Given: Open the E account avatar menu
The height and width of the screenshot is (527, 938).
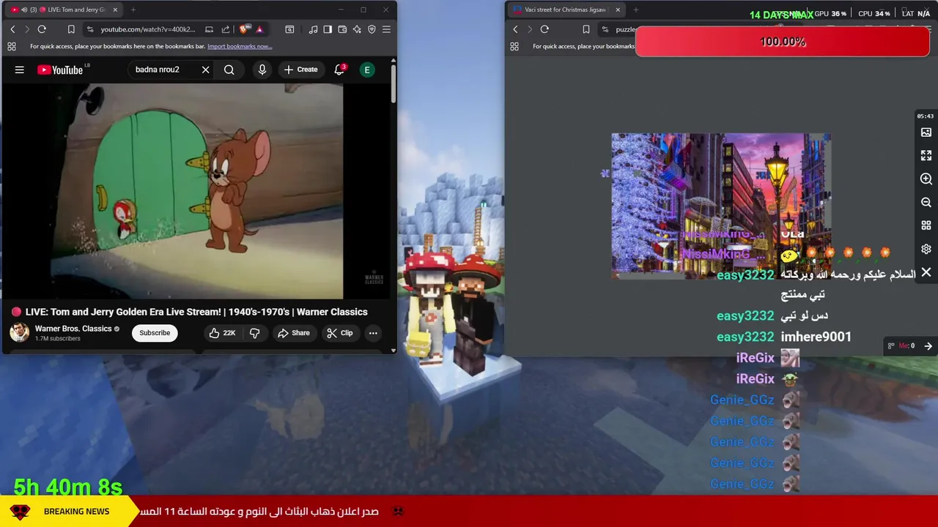Looking at the screenshot, I should click(x=367, y=70).
